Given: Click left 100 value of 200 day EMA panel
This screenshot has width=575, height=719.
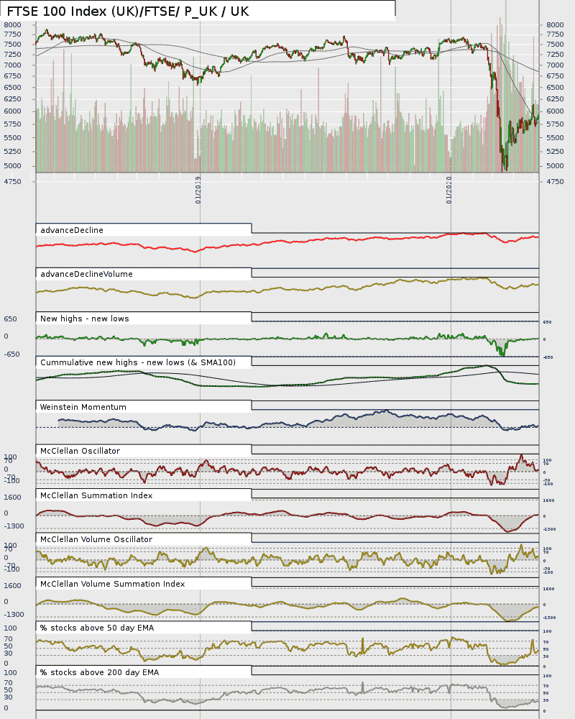Looking at the screenshot, I should click(x=10, y=673).
